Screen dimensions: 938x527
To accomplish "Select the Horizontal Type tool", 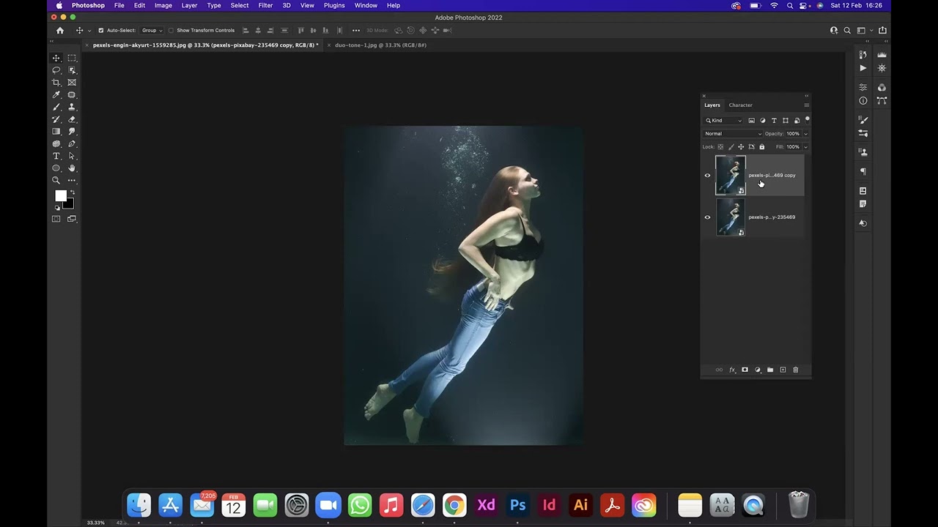I will point(56,156).
